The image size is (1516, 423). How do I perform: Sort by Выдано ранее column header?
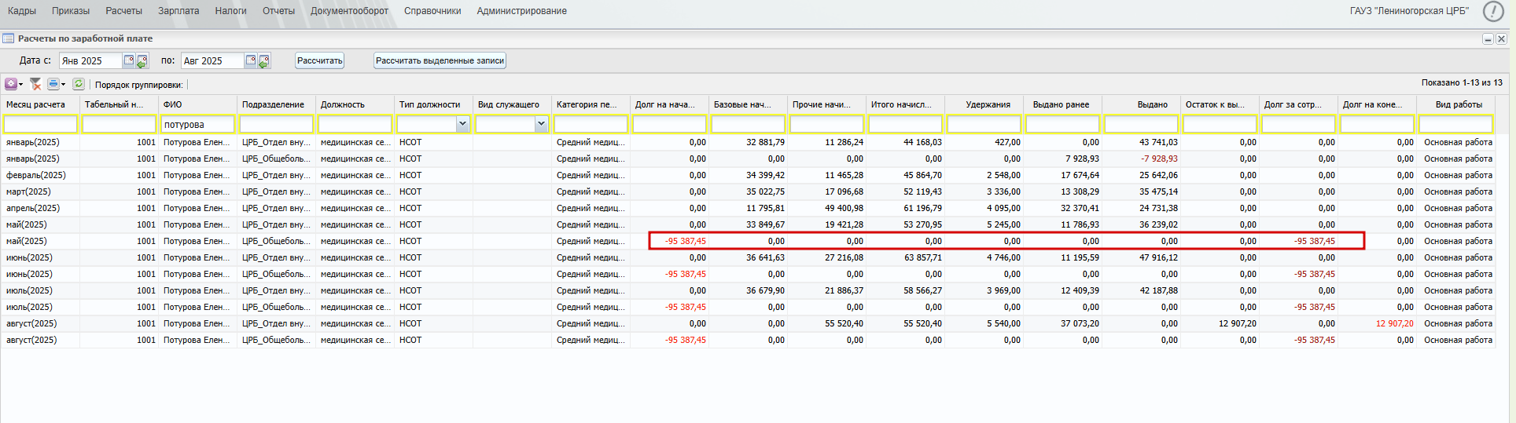1062,104
